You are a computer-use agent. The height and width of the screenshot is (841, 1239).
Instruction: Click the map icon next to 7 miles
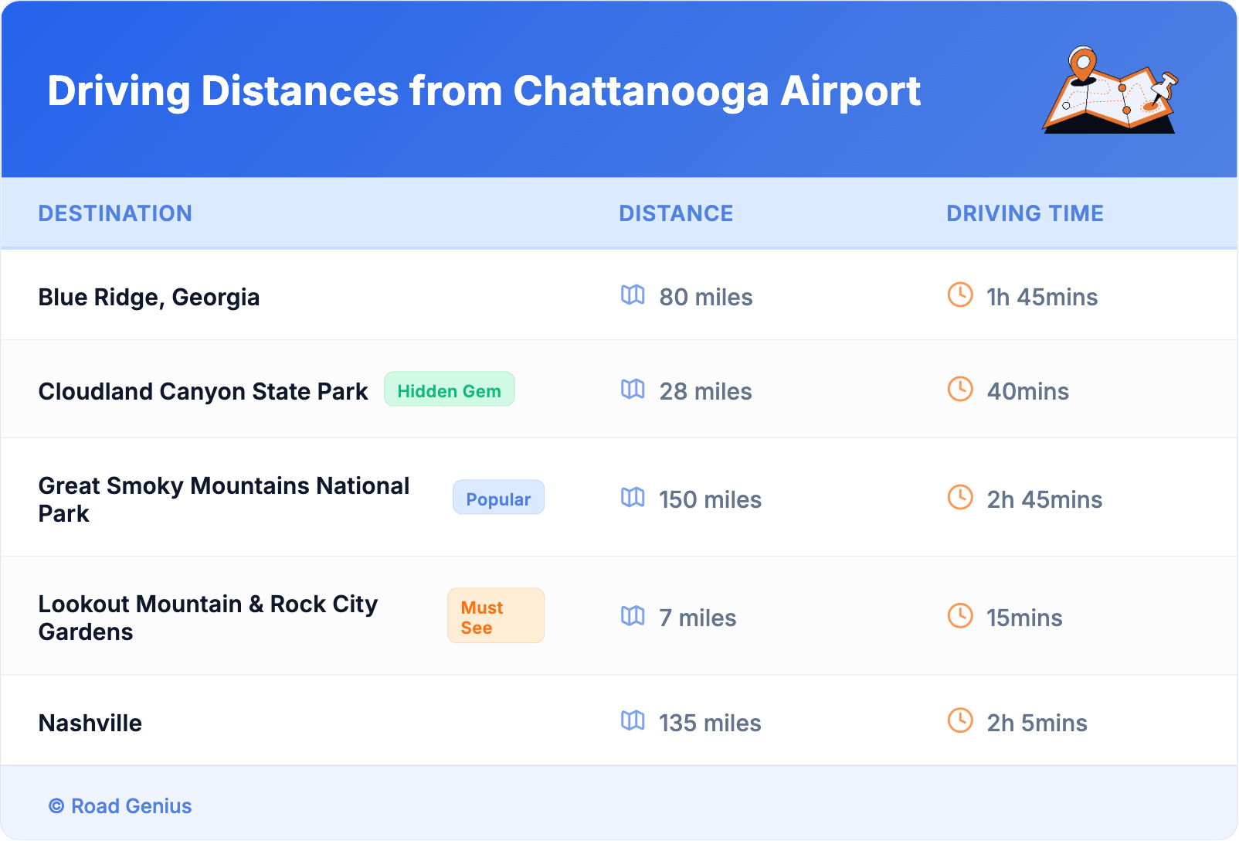pyautogui.click(x=633, y=615)
